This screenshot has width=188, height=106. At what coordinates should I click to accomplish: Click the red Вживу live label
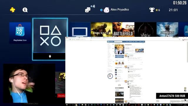click(x=61, y=96)
